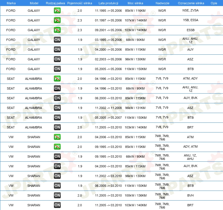Select production dates 06.2000 -> 03.2010
This screenshot has width=223, height=210.
[108, 98]
